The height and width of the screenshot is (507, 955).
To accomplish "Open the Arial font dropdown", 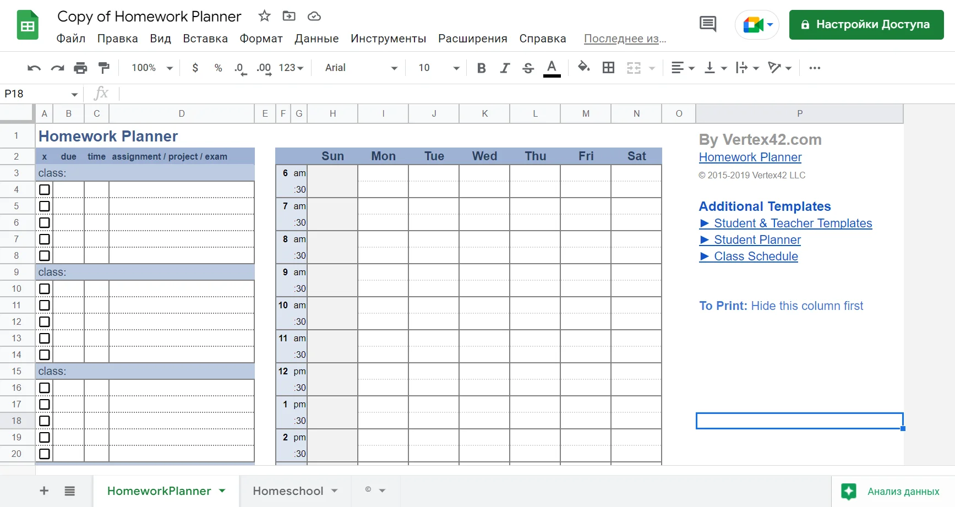I will click(x=361, y=68).
